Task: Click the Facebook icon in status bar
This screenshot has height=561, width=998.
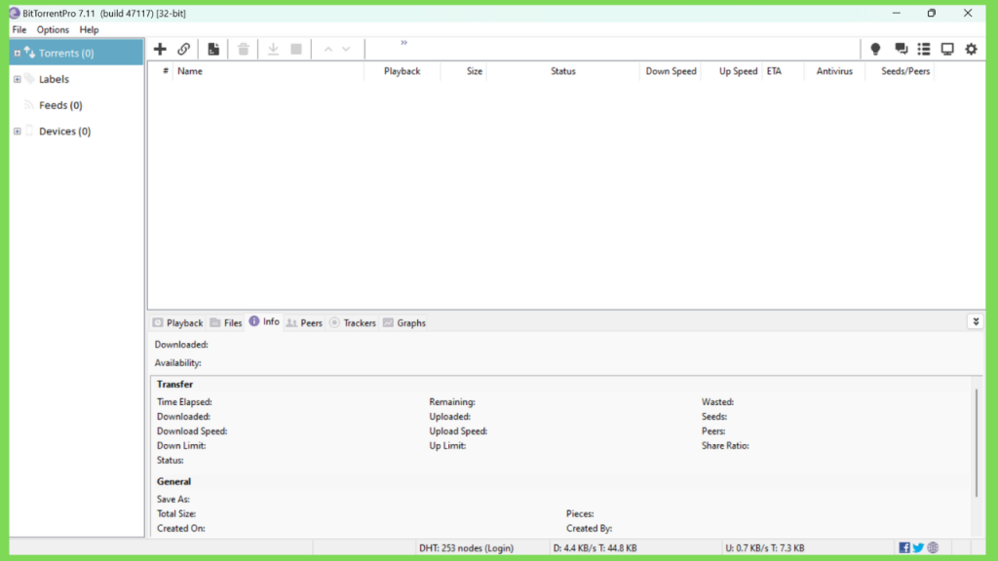Action: point(903,547)
